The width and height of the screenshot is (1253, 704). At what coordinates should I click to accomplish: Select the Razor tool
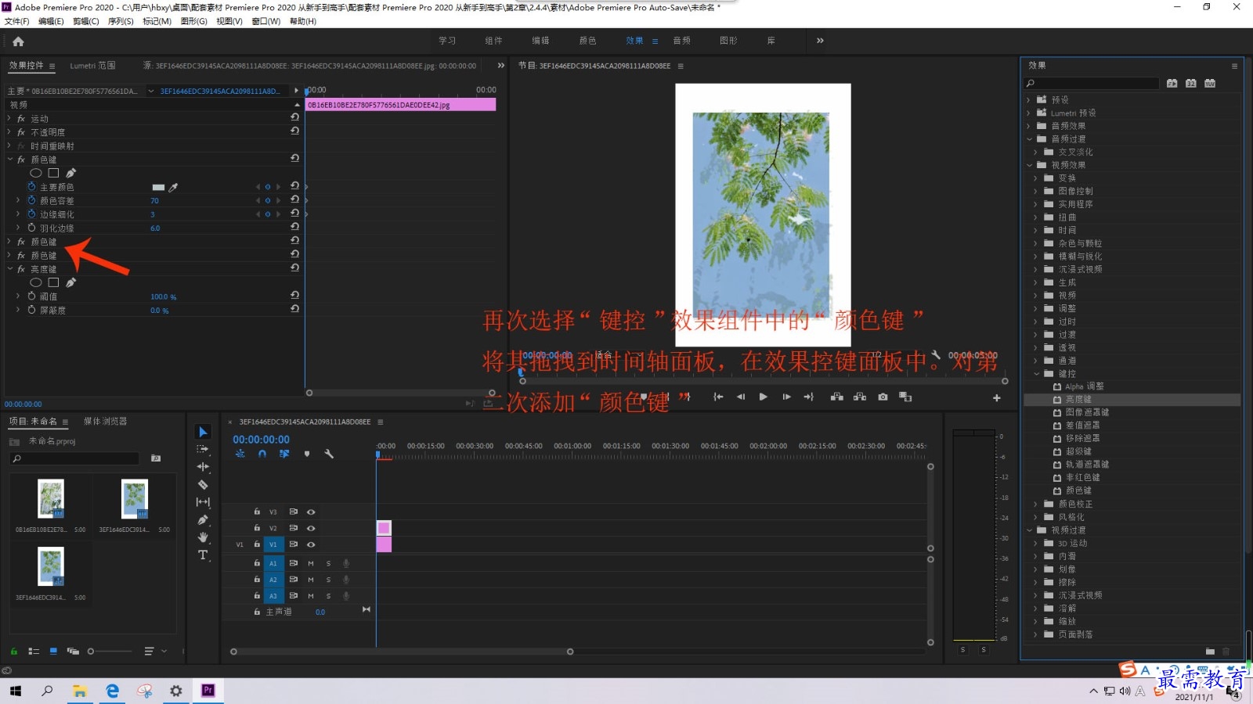(203, 485)
